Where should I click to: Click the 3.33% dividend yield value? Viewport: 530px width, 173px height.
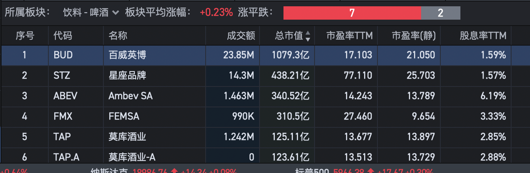tap(493, 116)
